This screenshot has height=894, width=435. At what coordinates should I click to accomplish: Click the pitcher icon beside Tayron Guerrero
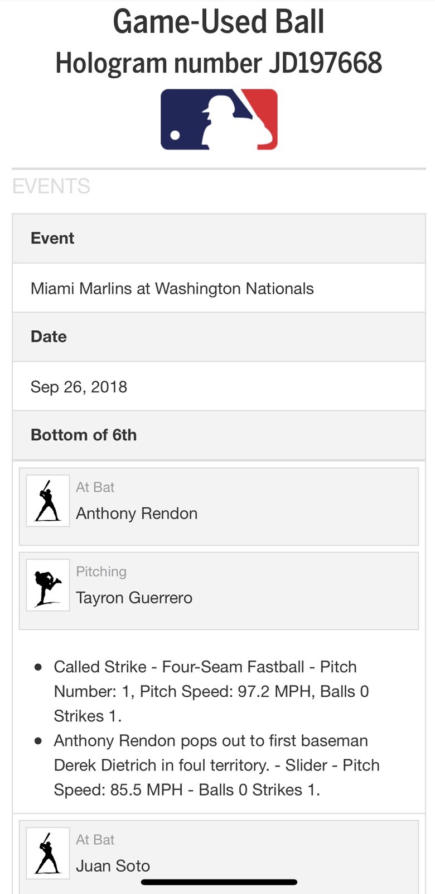[x=48, y=585]
